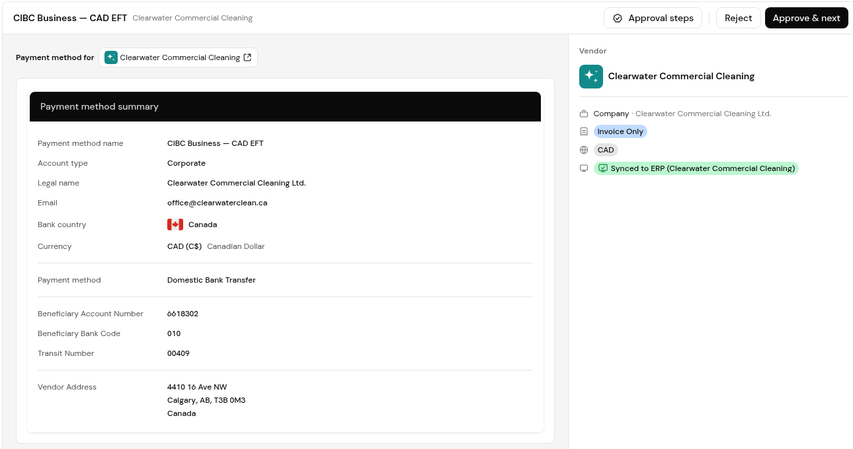
Task: Click the globe icon beside CAD
Action: 584,150
